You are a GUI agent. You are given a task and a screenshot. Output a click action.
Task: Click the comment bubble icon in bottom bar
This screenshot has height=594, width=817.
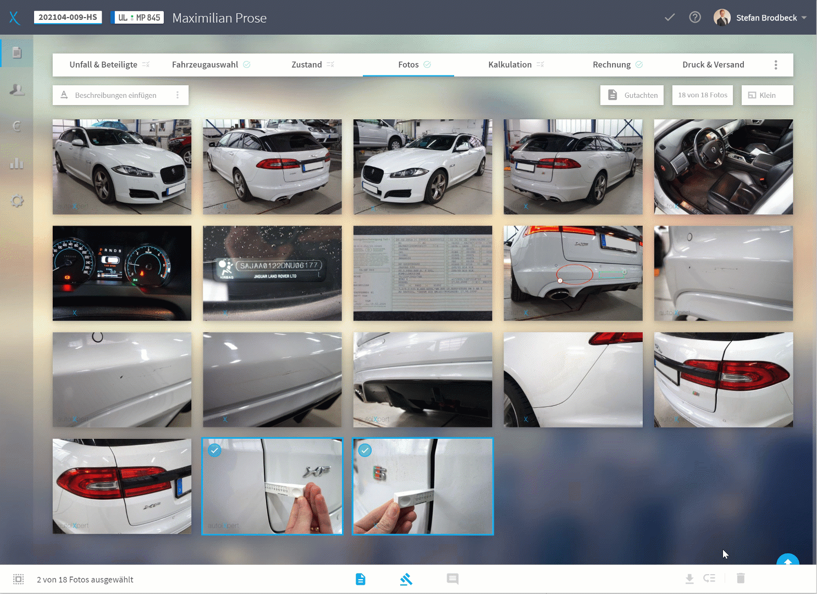point(452,579)
